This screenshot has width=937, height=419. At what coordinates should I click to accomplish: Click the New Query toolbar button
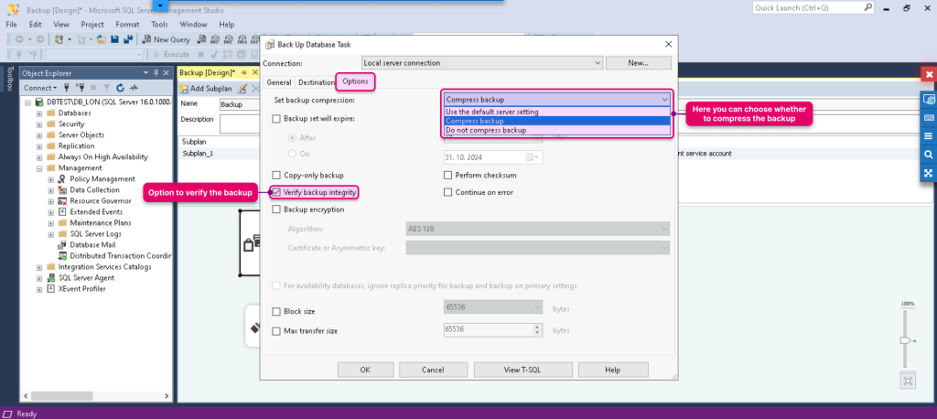pos(167,39)
